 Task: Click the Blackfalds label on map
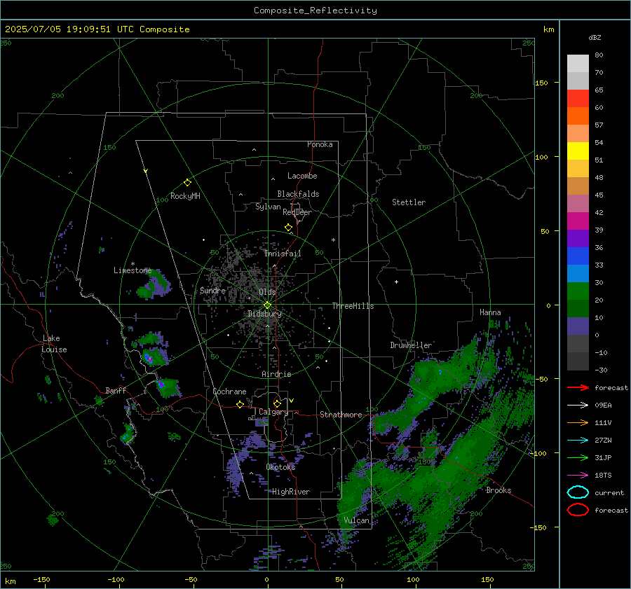tap(298, 194)
